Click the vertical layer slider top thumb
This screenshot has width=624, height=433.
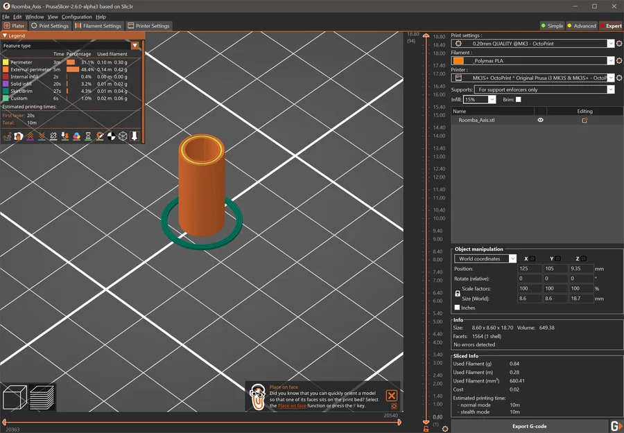coord(426,36)
